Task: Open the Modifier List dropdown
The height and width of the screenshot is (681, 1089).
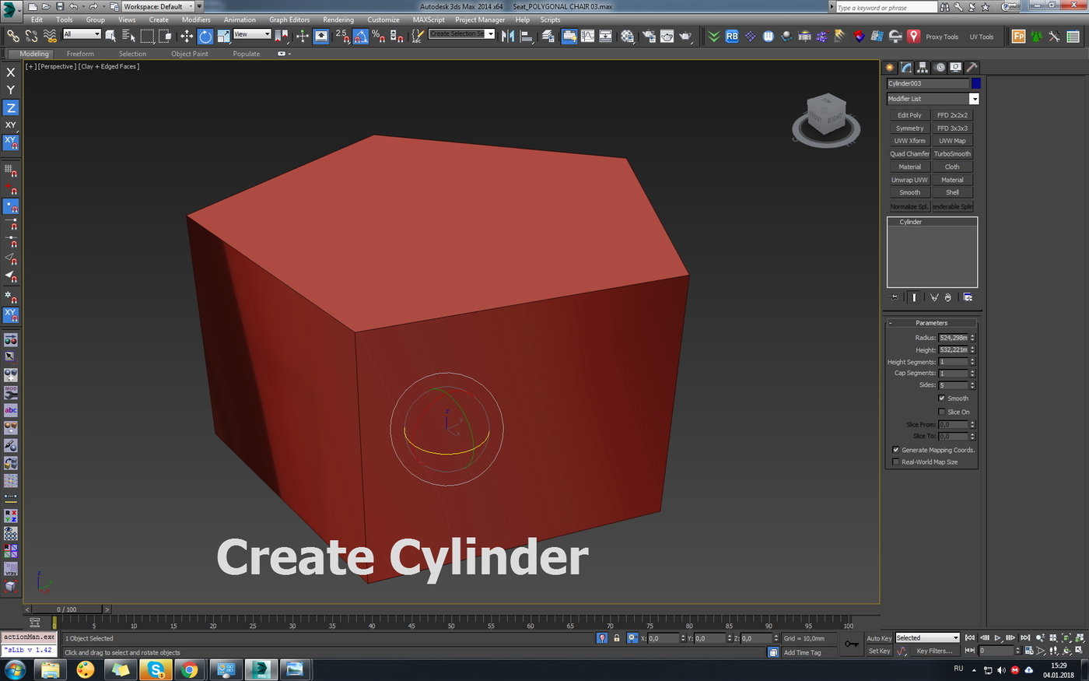Action: [x=933, y=99]
